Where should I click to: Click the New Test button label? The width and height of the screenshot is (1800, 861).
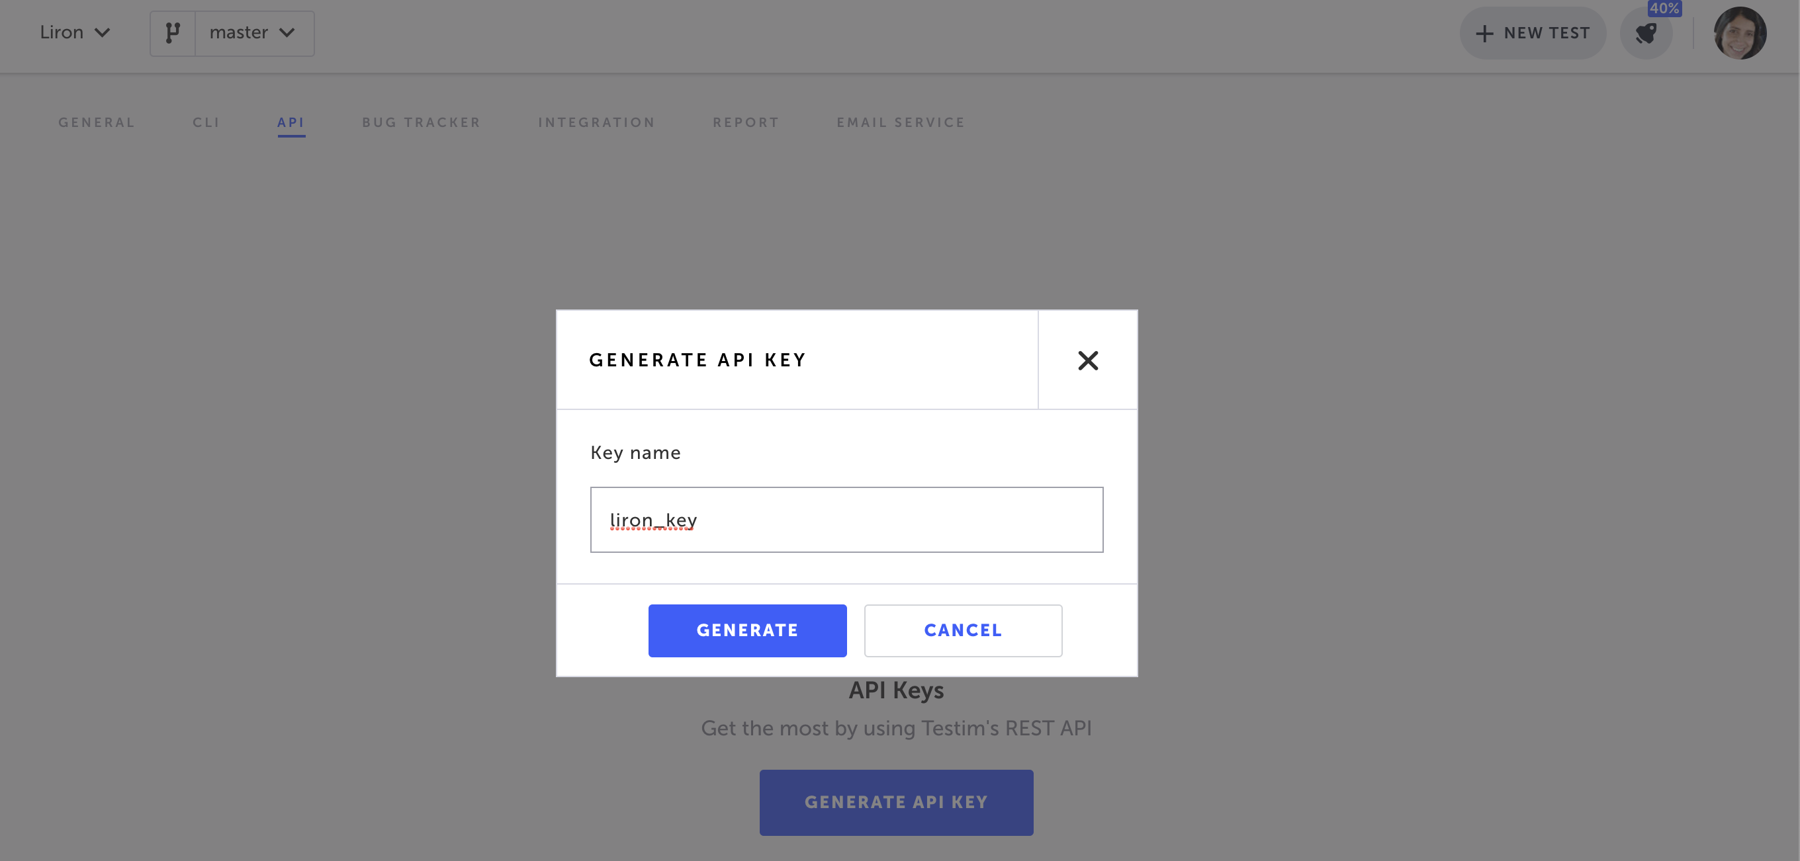1547,34
